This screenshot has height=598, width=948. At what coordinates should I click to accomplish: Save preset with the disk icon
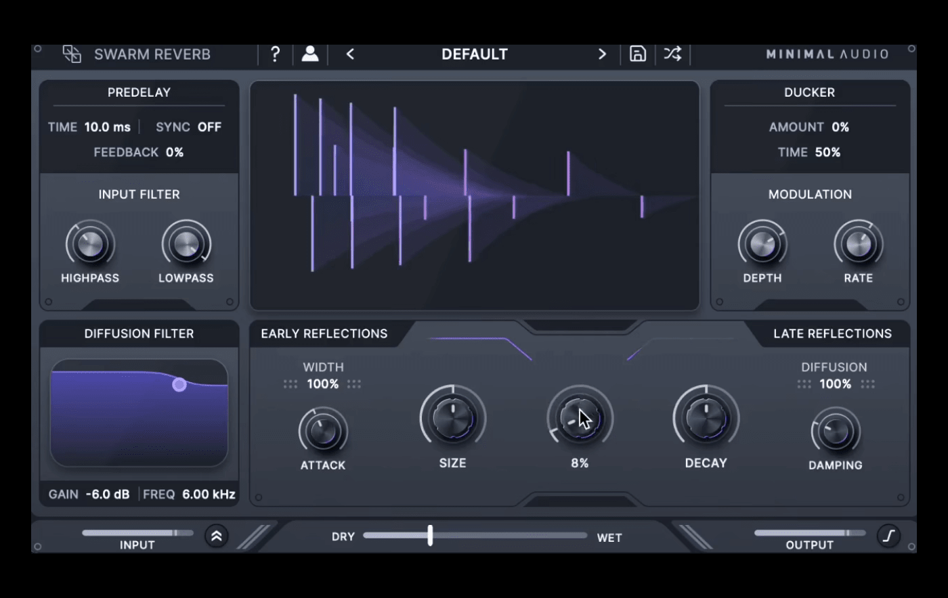638,54
